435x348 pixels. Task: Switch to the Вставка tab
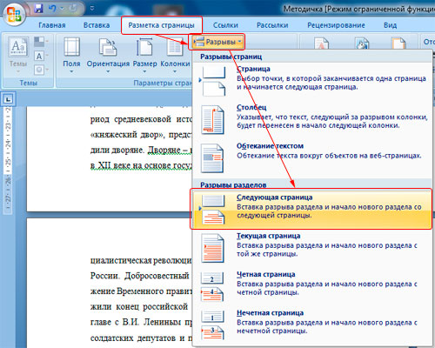click(97, 25)
